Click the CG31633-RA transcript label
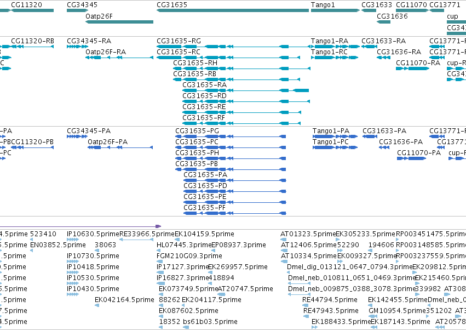466x330 pixels. click(383, 41)
